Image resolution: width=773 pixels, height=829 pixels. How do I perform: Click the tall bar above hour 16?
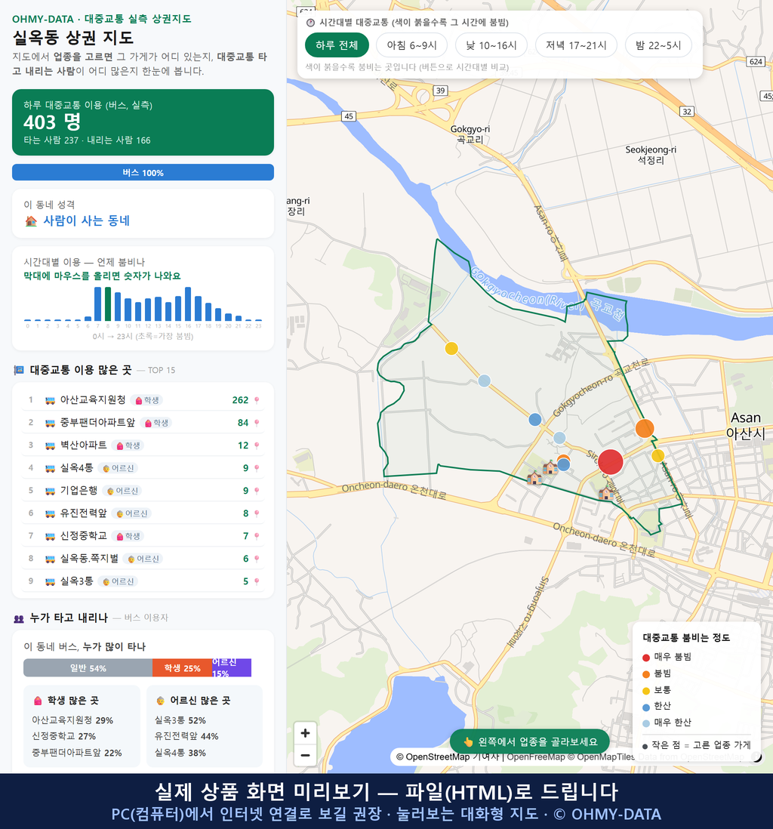pos(188,304)
